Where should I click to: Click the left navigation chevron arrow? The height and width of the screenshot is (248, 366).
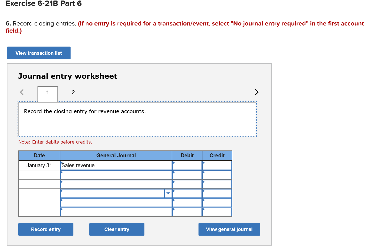pos(22,92)
